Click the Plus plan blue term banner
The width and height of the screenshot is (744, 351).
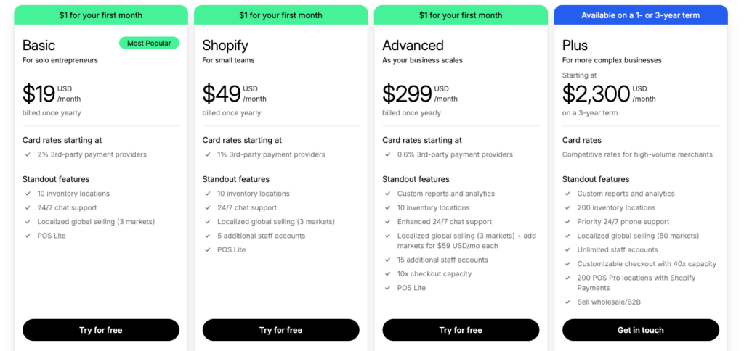(x=641, y=15)
